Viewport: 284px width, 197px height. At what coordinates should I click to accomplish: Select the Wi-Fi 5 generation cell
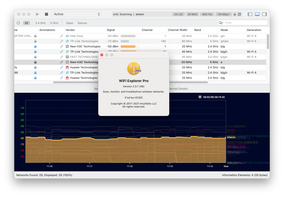coord(252,41)
